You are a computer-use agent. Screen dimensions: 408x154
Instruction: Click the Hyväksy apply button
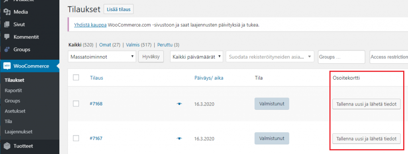coord(151,57)
